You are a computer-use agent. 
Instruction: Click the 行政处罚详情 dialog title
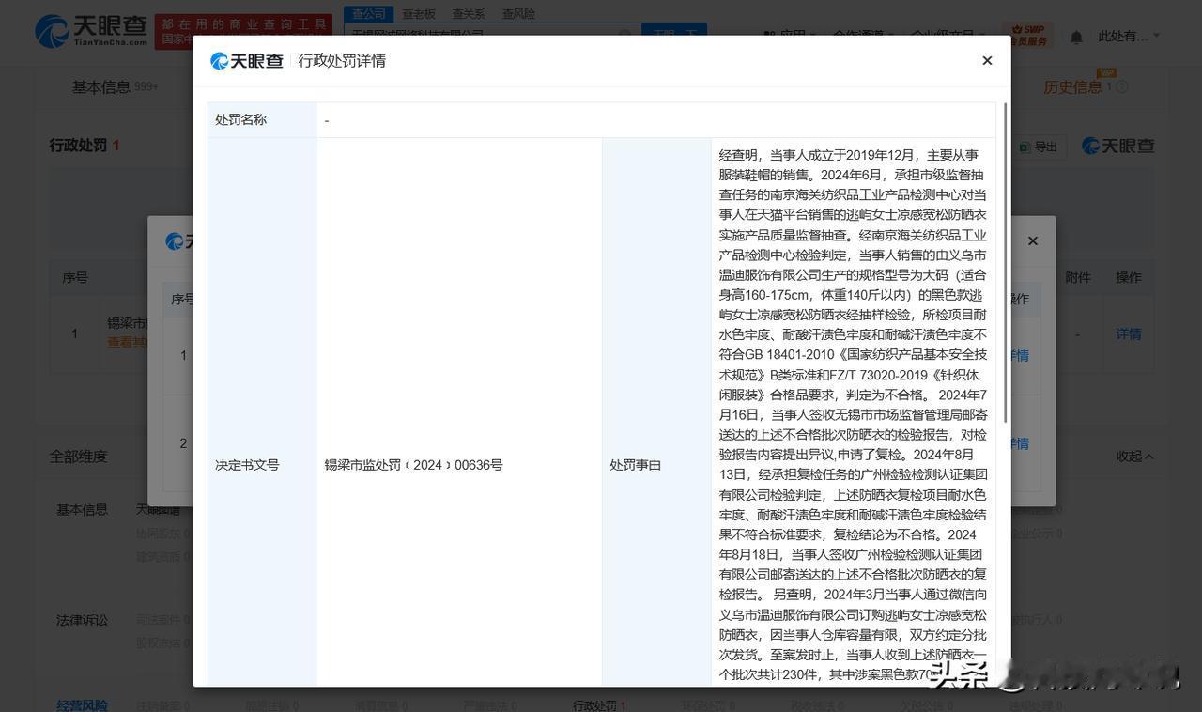[x=342, y=61]
